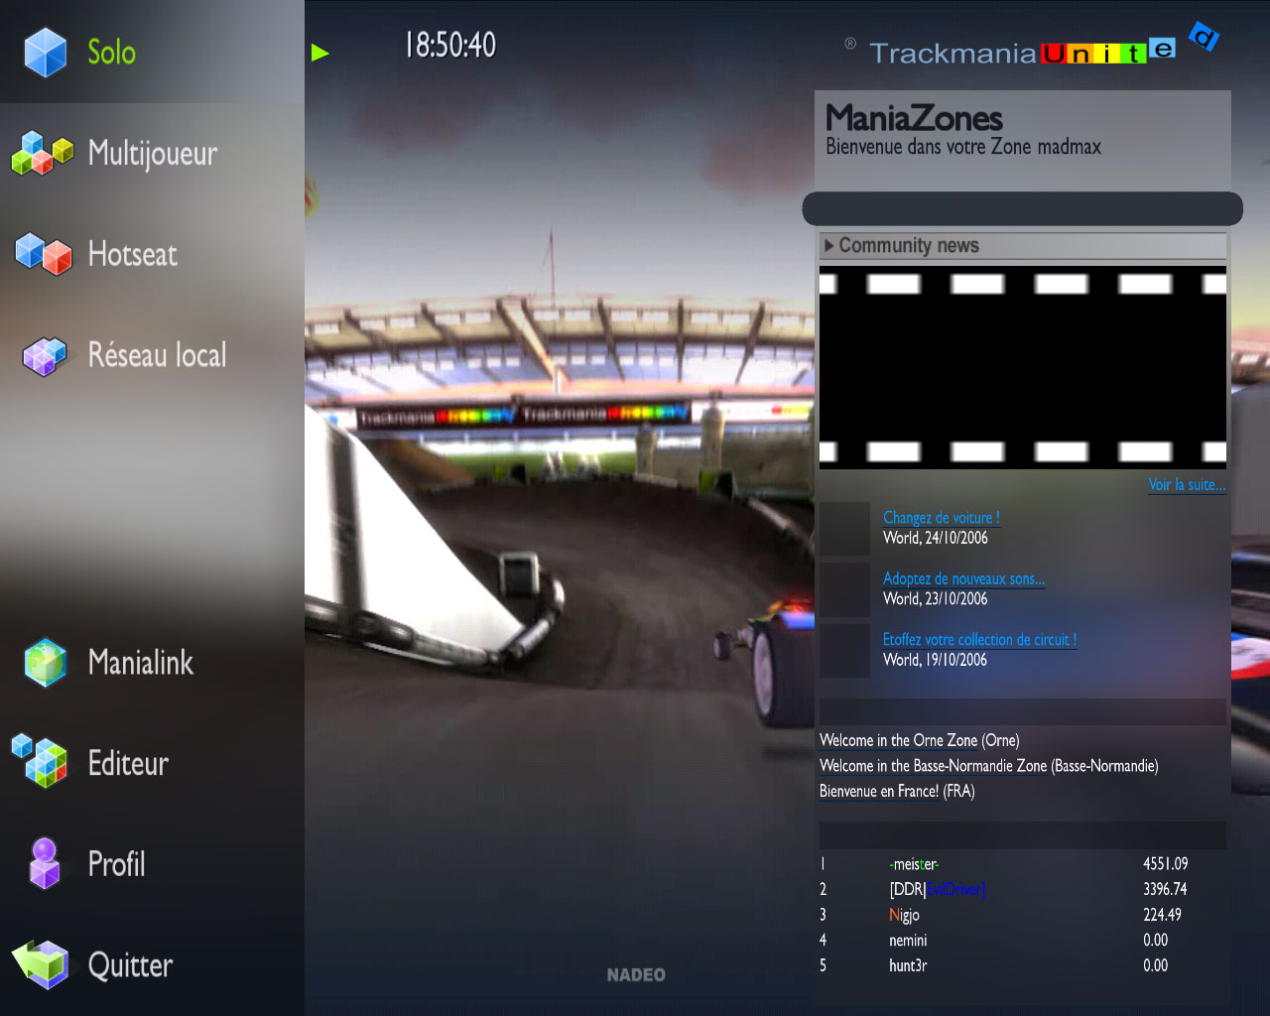Click 'Welcome in the Orne Zone (Orne)'
The height and width of the screenshot is (1016, 1270).
[920, 740]
